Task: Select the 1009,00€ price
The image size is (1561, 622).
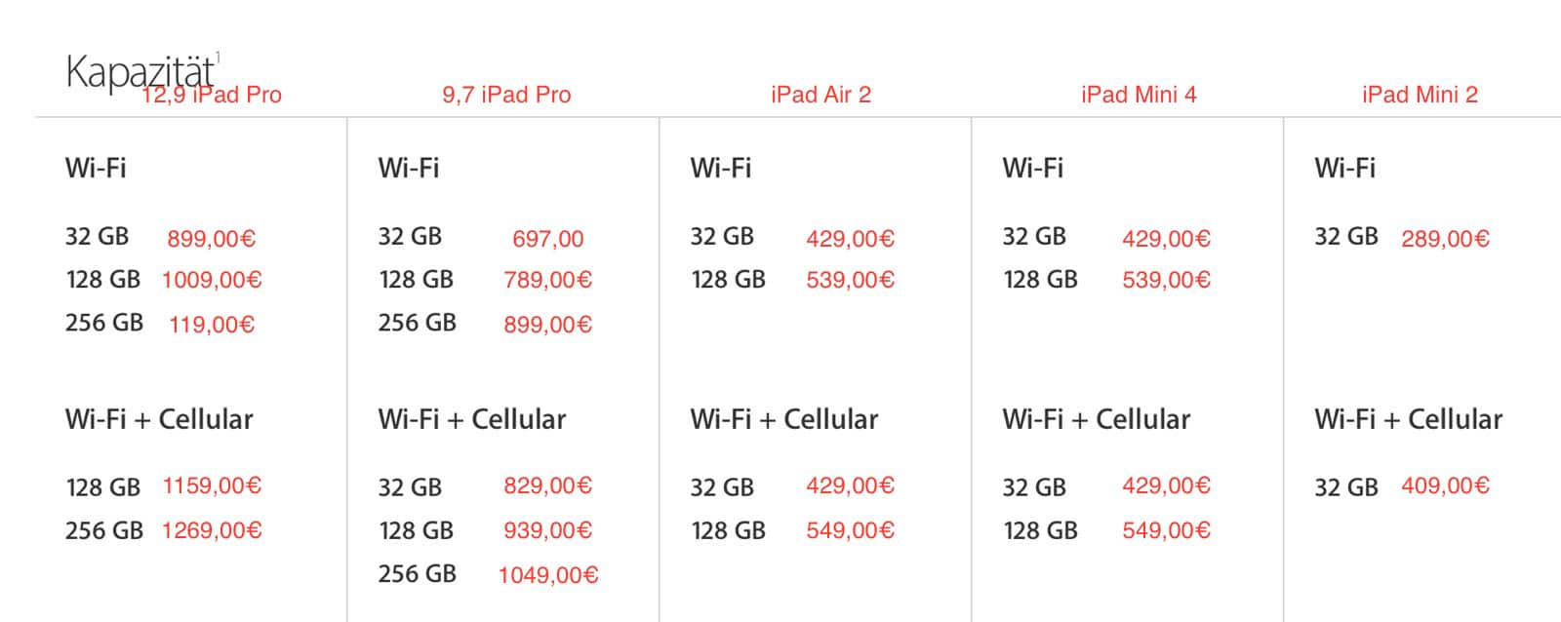Action: tap(212, 281)
